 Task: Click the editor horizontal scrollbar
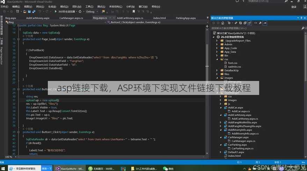[111, 157]
